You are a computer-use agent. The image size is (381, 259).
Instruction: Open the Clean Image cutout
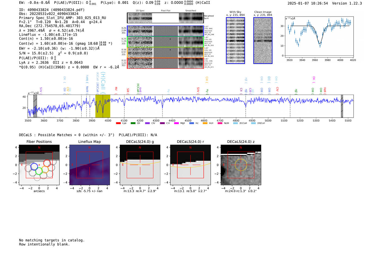click(263, 40)
